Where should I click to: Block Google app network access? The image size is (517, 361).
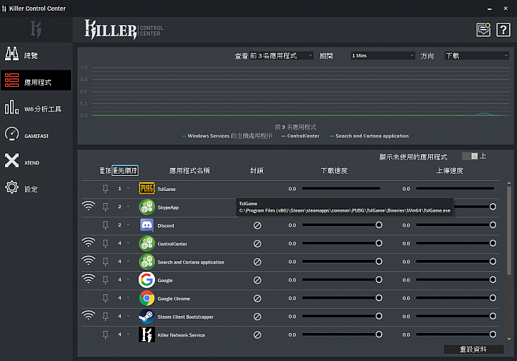click(257, 280)
